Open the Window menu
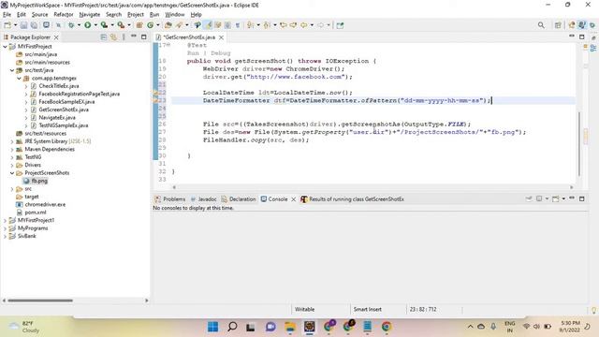Image resolution: width=599 pixels, height=337 pixels. click(175, 15)
